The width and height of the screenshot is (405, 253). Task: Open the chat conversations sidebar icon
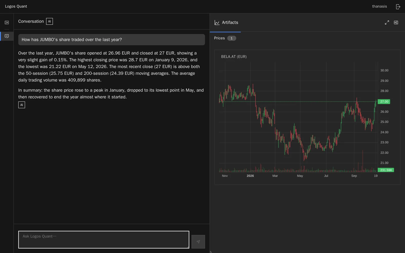pyautogui.click(x=7, y=36)
